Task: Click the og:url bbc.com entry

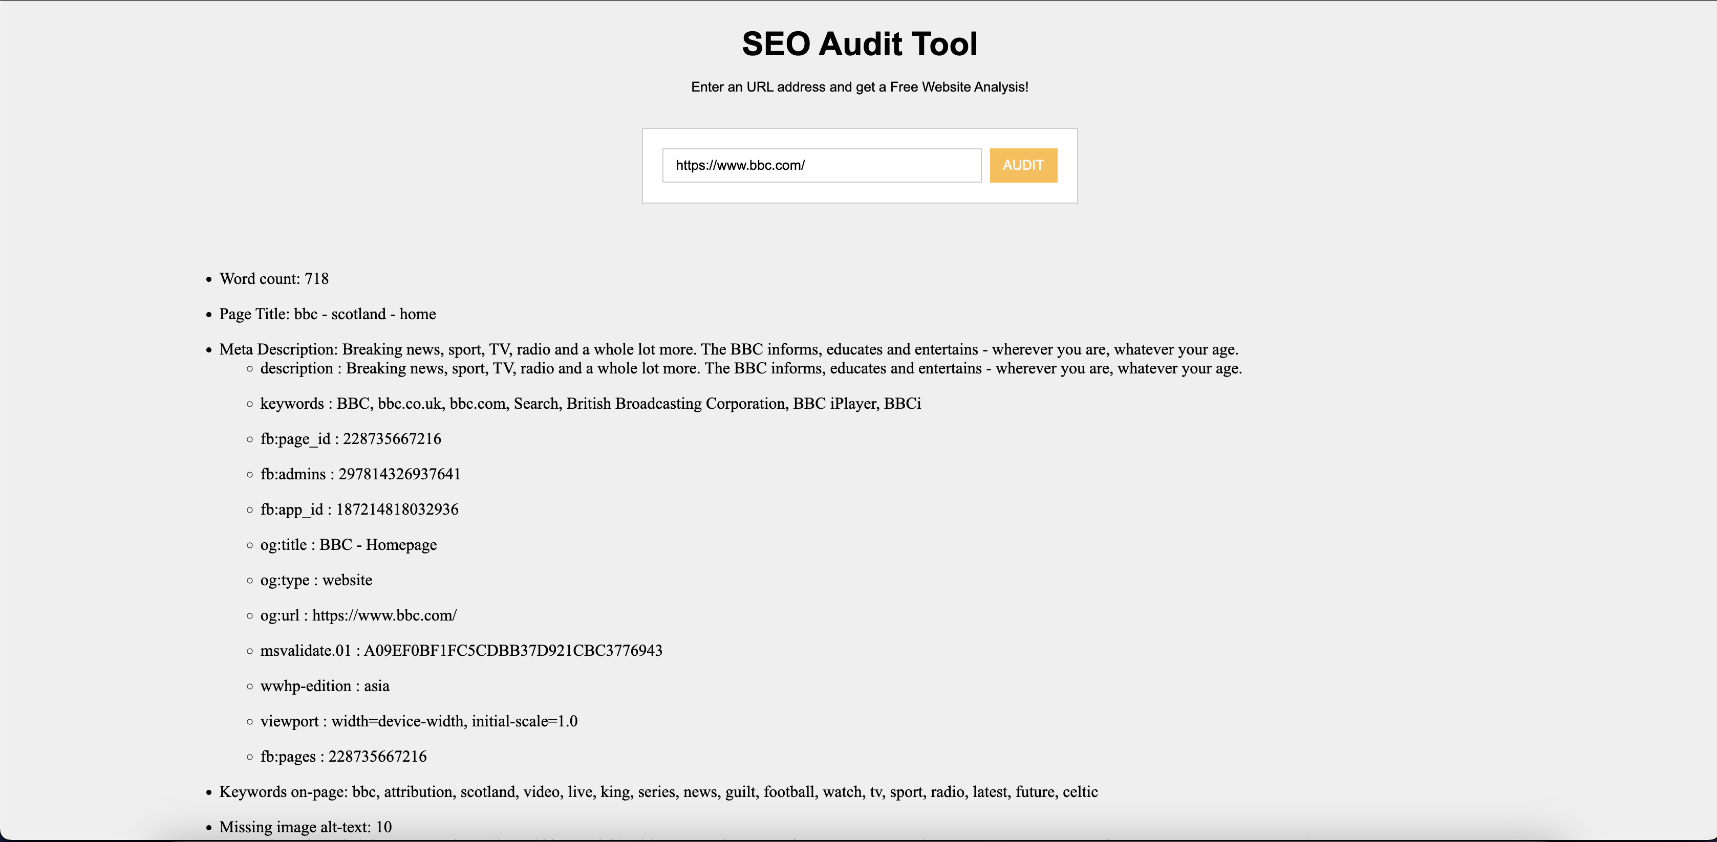Action: [x=358, y=615]
